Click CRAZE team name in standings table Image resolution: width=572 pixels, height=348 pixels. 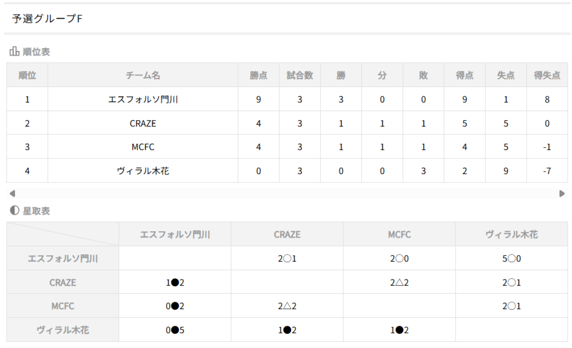143,123
